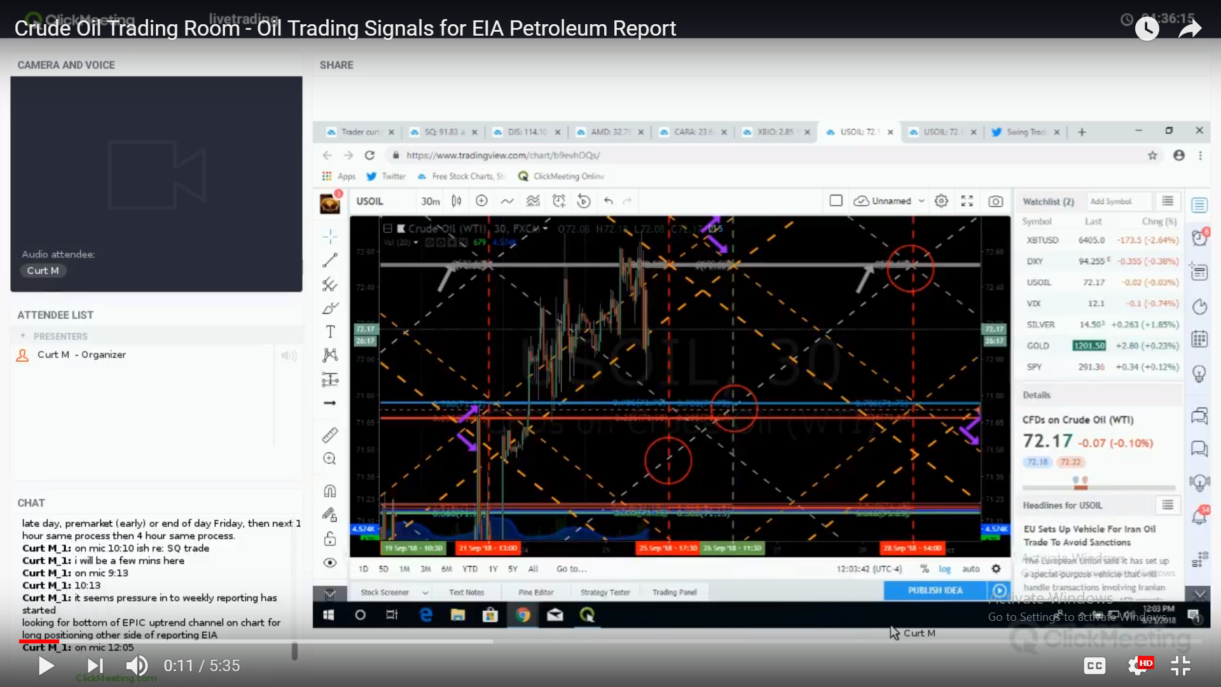Select the crosshair/cursor tool
Screen dimensions: 1221x687
pyautogui.click(x=329, y=236)
